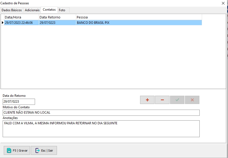The width and height of the screenshot is (228, 158).
Task: Close the Cadastro de Pessoas window
Action: coord(223,3)
